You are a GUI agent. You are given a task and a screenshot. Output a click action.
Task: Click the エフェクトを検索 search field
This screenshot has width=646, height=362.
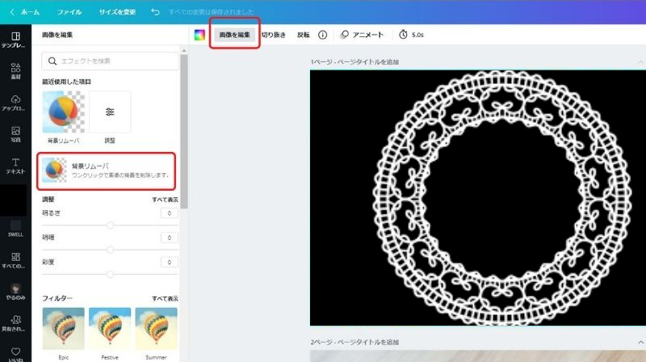[110, 61]
